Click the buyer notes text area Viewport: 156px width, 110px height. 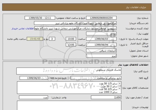point(69,105)
